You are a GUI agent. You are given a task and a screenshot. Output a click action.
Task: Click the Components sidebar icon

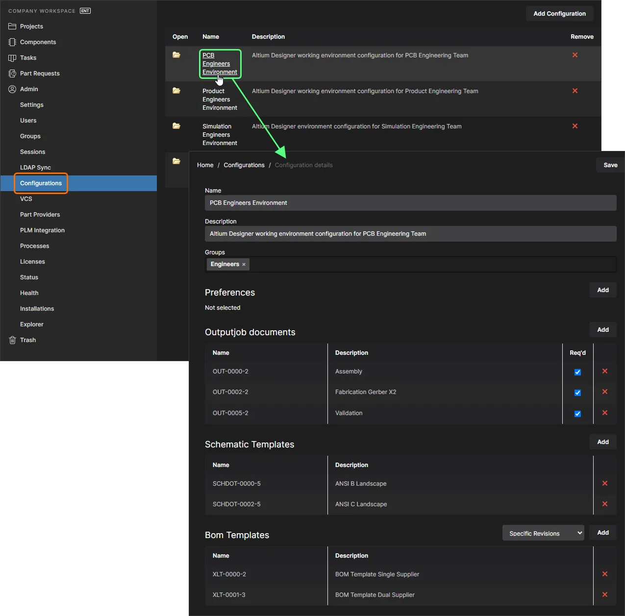pyautogui.click(x=12, y=42)
